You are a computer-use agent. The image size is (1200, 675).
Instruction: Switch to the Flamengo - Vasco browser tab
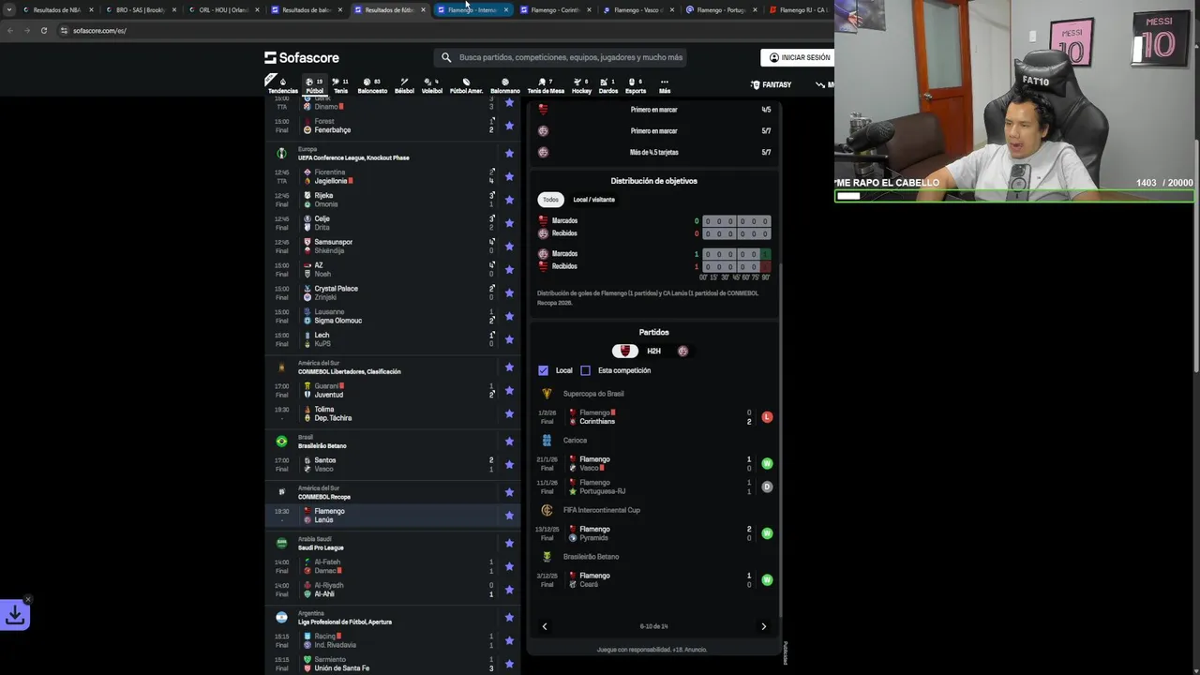coord(637,9)
